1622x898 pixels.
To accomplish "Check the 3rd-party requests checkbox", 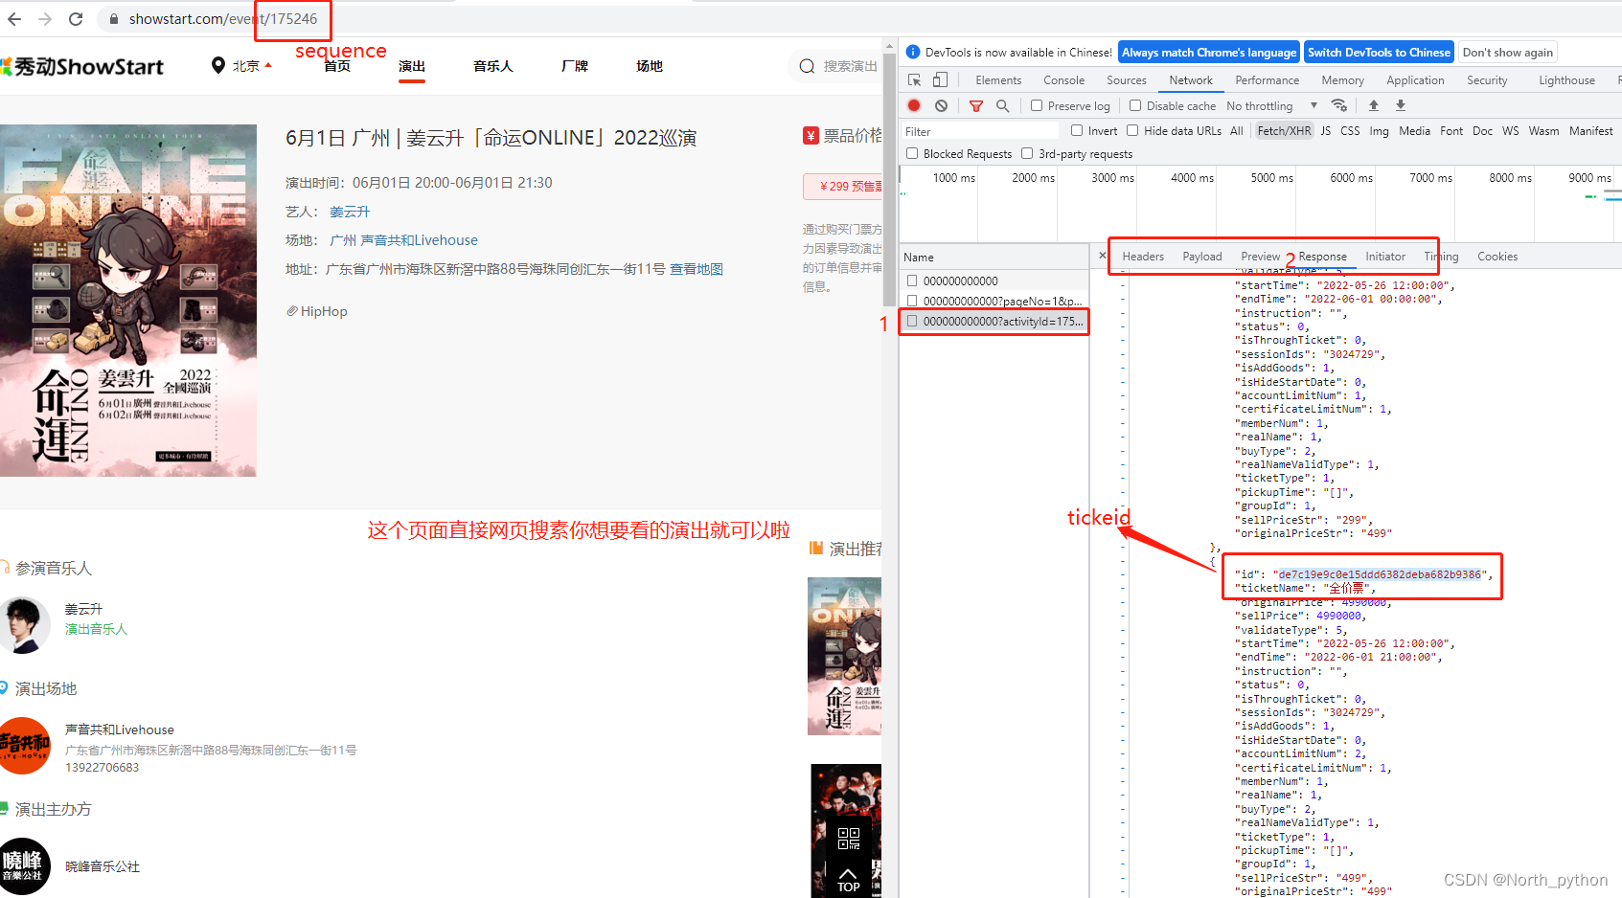I will 1027,153.
